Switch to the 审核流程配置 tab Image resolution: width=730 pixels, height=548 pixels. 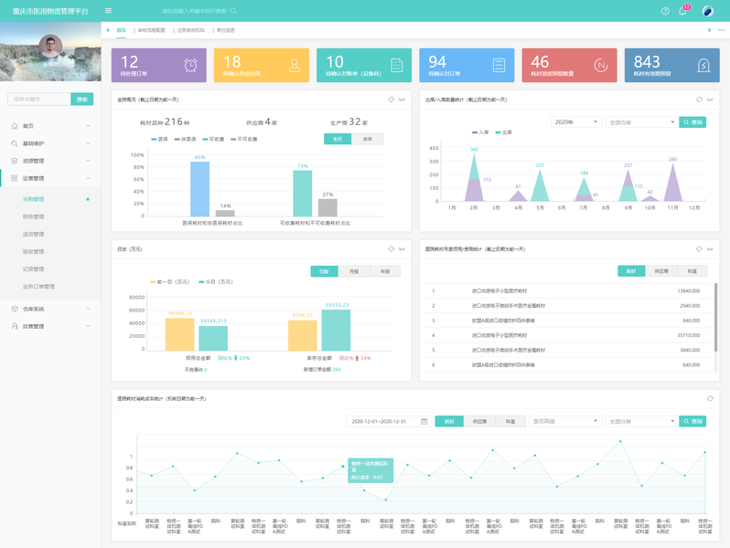coord(151,30)
